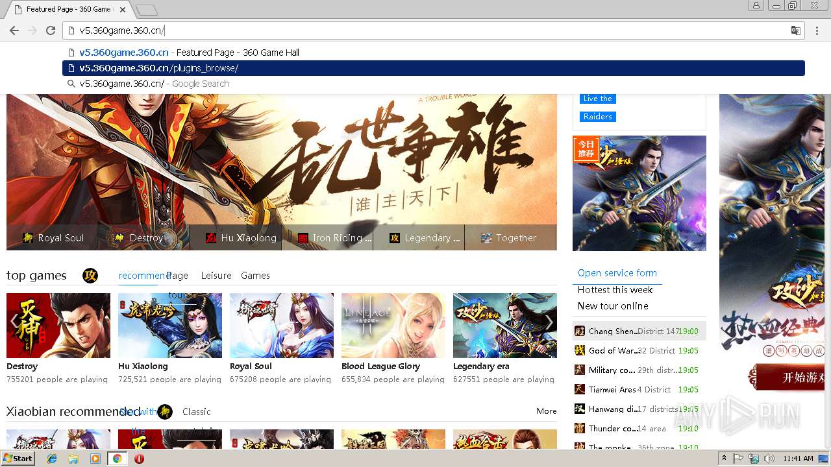This screenshot has height=467, width=831.
Task: Click the browser forward arrow
Action: click(x=32, y=30)
